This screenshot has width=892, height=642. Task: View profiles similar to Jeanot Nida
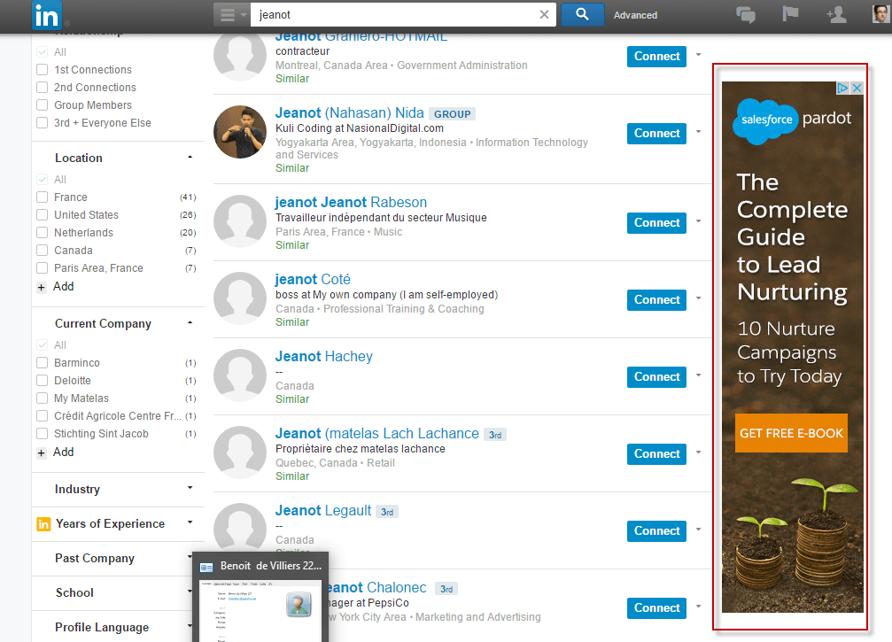pyautogui.click(x=292, y=167)
